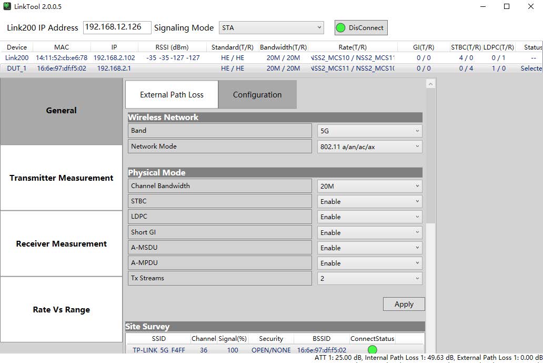The image size is (543, 363).
Task: Expand the A-MSDU setting dropdown
Action: coord(369,248)
